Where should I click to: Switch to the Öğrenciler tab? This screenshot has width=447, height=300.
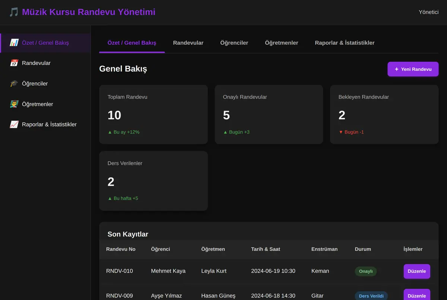coord(234,43)
